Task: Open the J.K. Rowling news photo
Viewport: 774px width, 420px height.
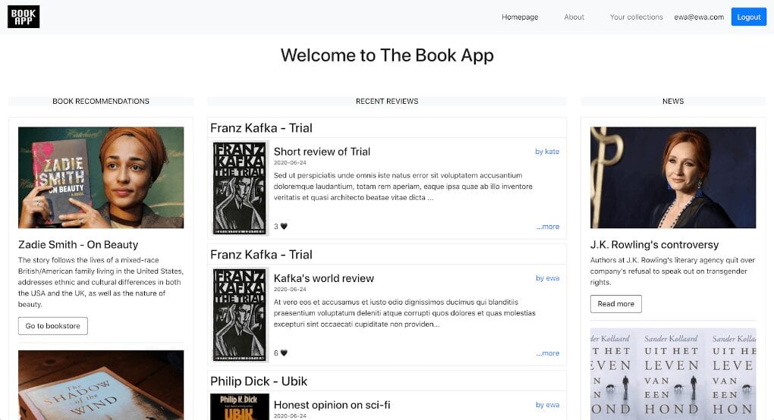Action: (x=673, y=177)
